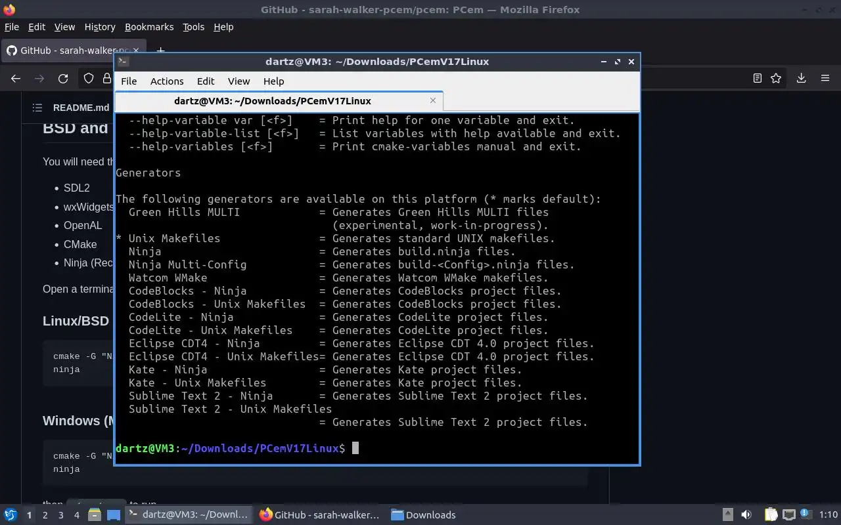Click the site lock icon in address bar
The image size is (841, 525).
(x=107, y=79)
